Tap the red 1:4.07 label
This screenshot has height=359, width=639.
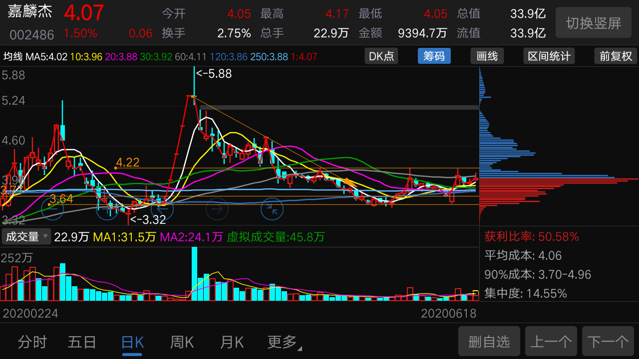point(304,56)
